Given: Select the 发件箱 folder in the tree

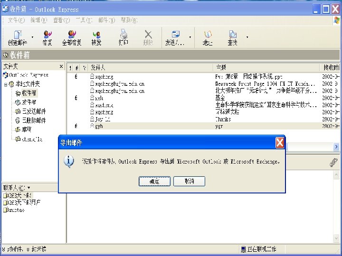Looking at the screenshot, I should pos(26,102).
